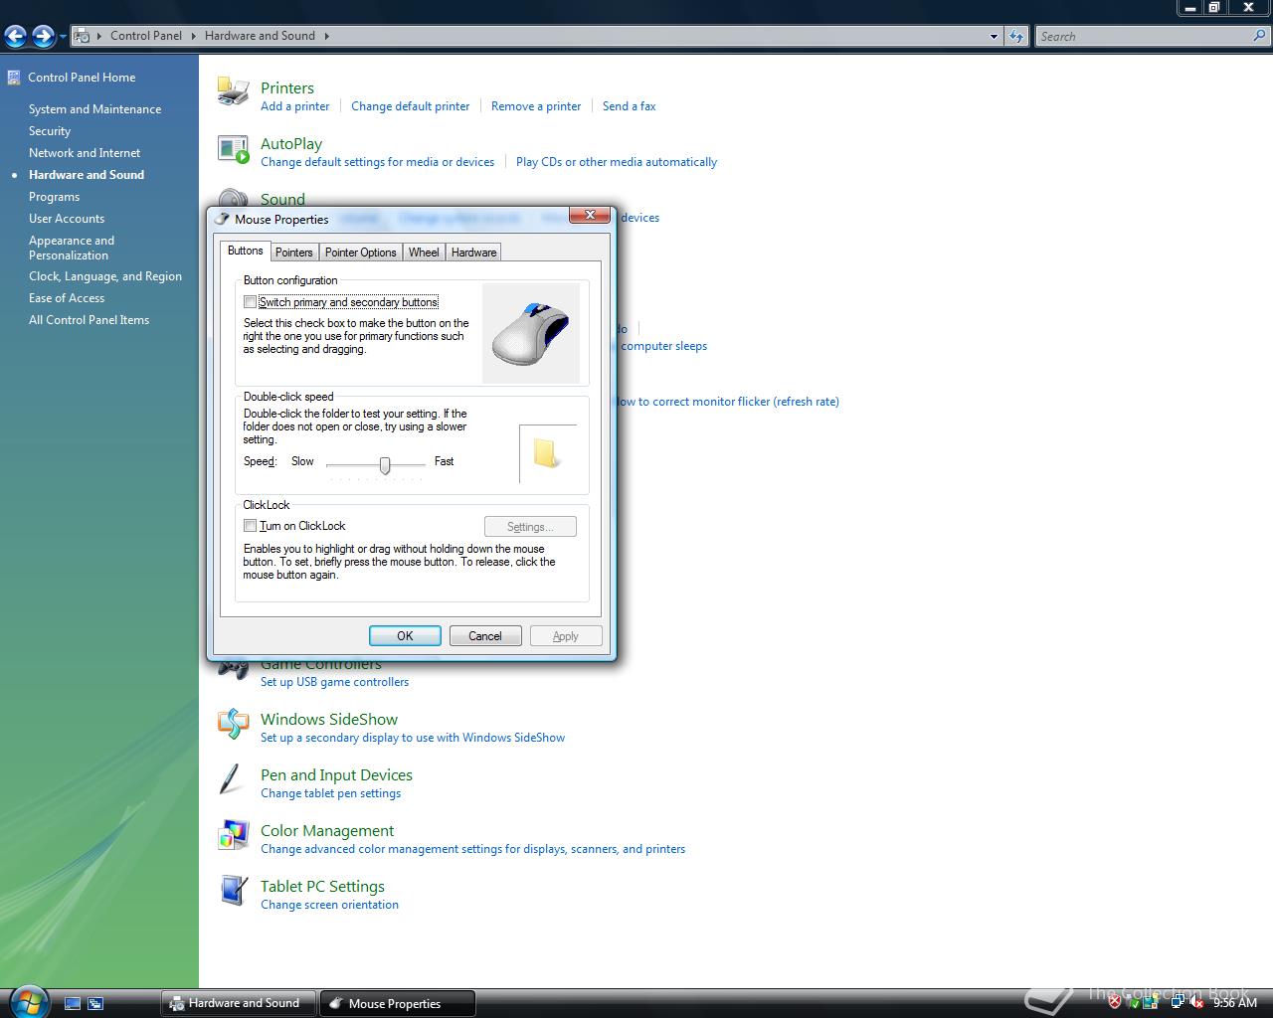
Task: Click OK in Mouse Properties
Action: (405, 636)
